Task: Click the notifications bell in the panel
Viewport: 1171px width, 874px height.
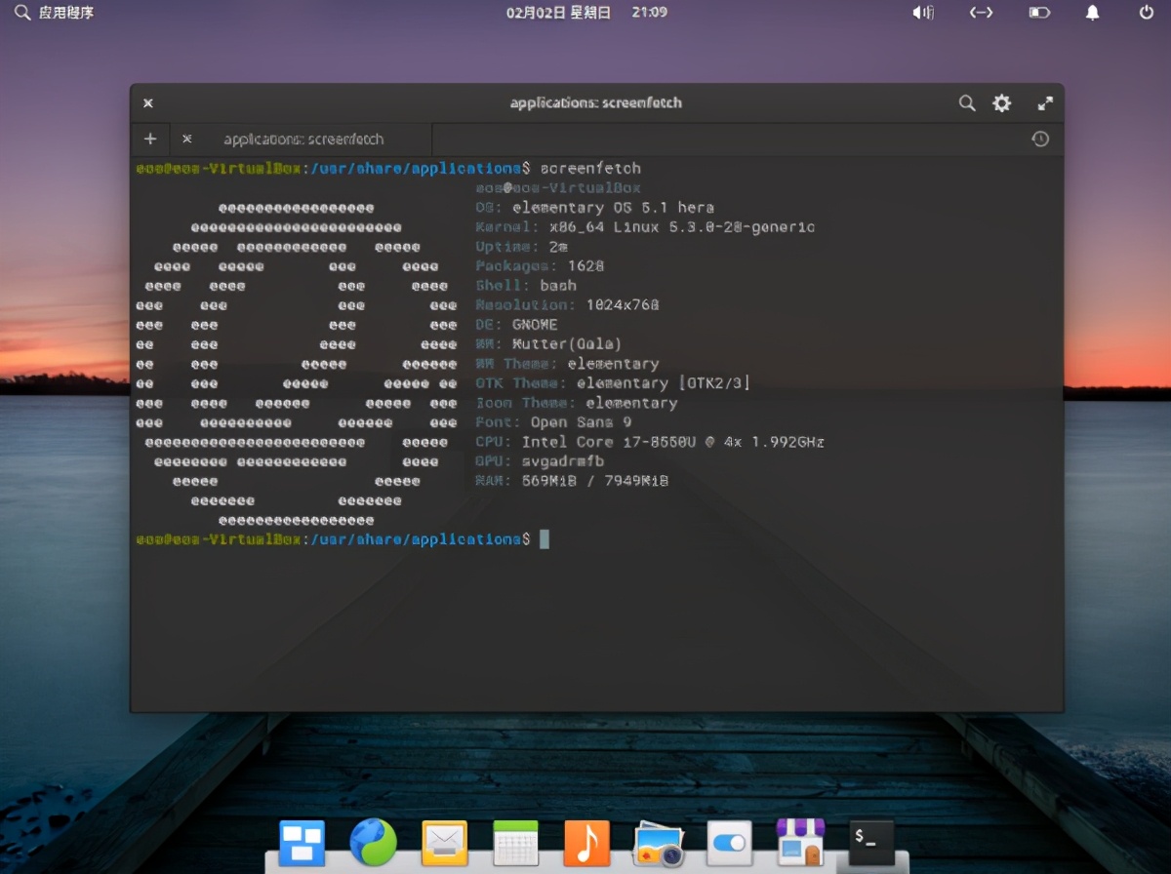Action: pyautogui.click(x=1092, y=13)
